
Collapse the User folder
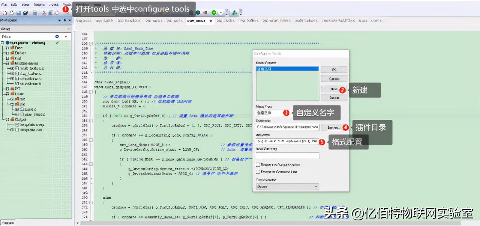click(7, 94)
